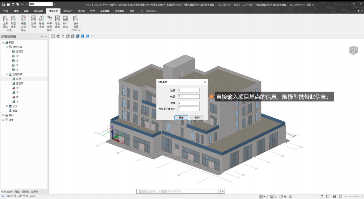
Task: Select the pan hand tool in view toolbar
Action: [58, 36]
